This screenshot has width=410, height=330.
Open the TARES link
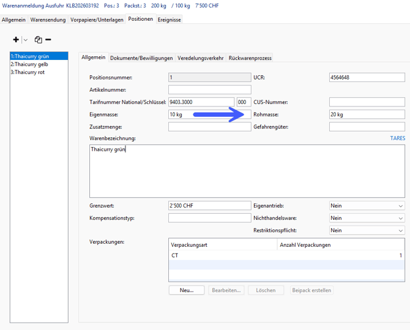click(397, 138)
